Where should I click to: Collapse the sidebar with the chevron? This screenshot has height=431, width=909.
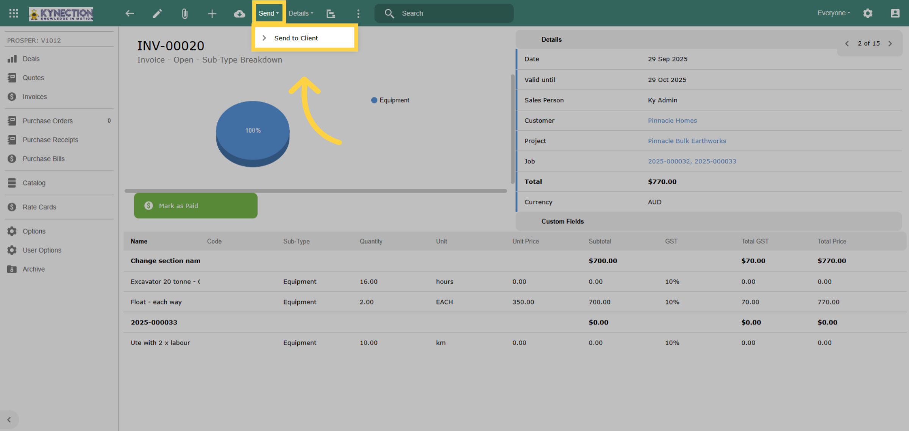pos(9,420)
